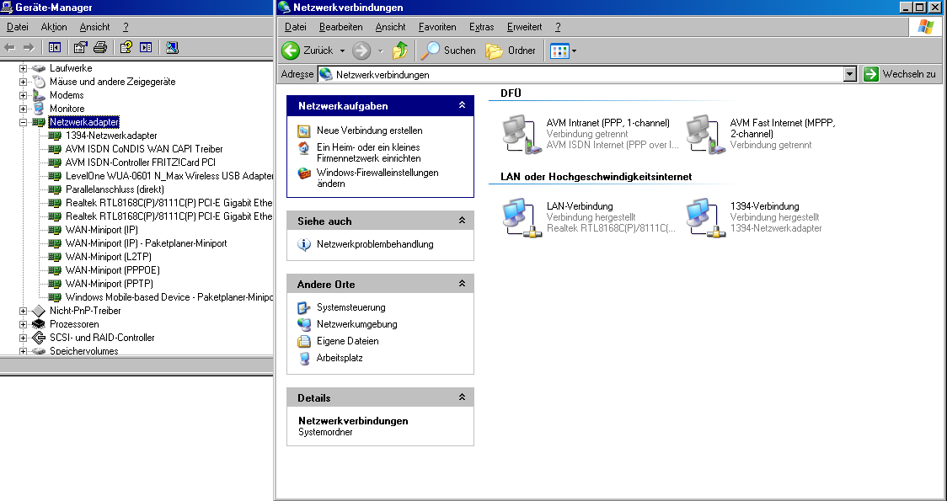
Task: Open Bearbeiten menu in Netzwerkverbindungen
Action: click(341, 27)
